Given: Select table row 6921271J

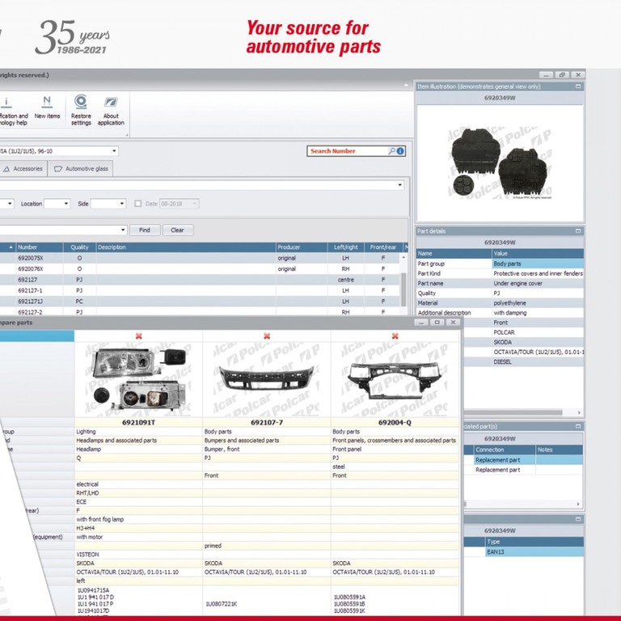Looking at the screenshot, I should (199, 302).
